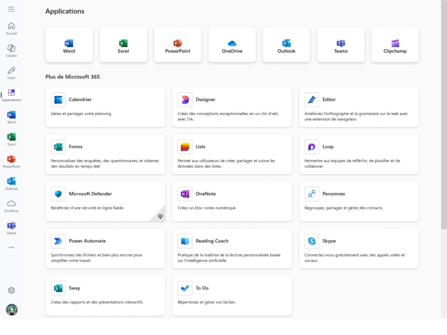Open the PowerPoint tile
Screen dimensions: 447x335
tap(177, 44)
